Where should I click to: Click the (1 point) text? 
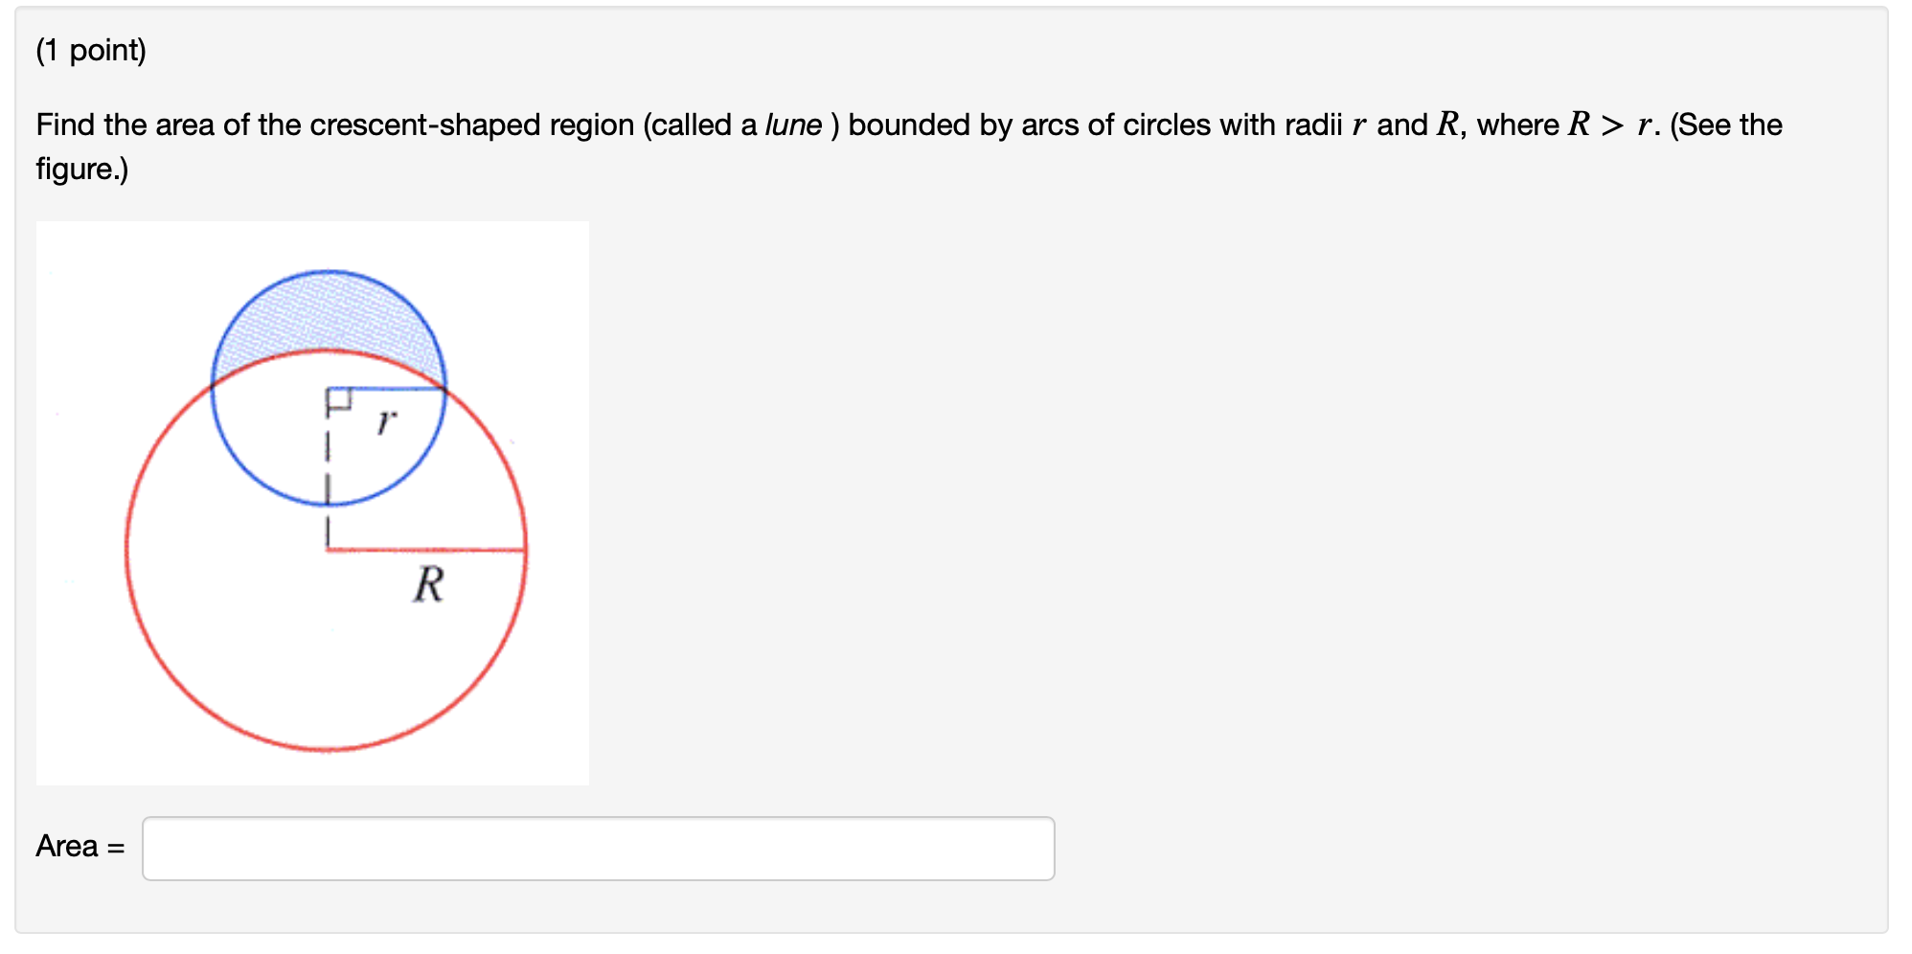click(90, 50)
